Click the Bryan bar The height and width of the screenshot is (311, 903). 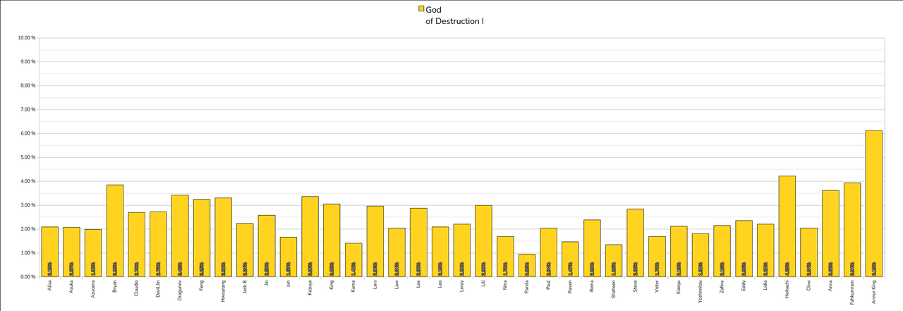(115, 231)
